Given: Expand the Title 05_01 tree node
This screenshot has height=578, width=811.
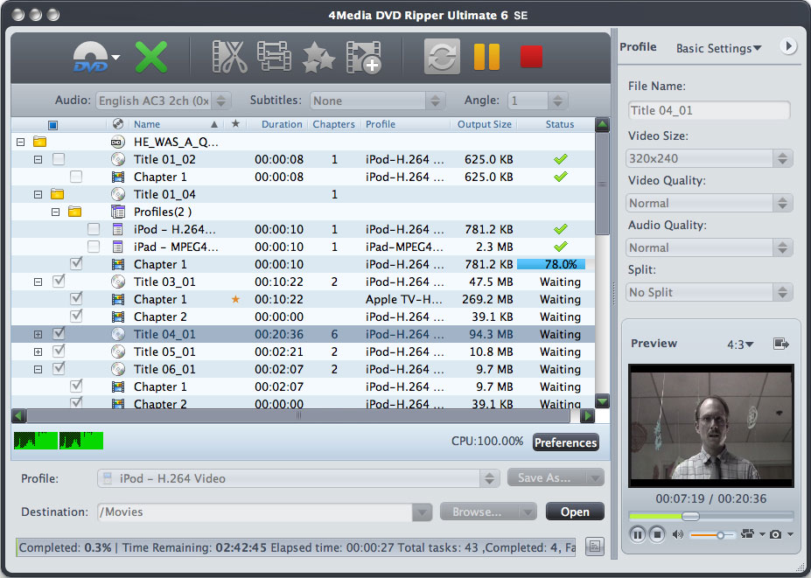Looking at the screenshot, I should [38, 352].
